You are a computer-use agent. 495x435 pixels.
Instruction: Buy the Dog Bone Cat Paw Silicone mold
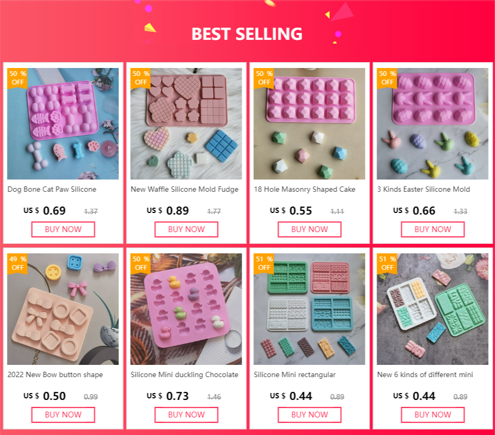click(63, 229)
